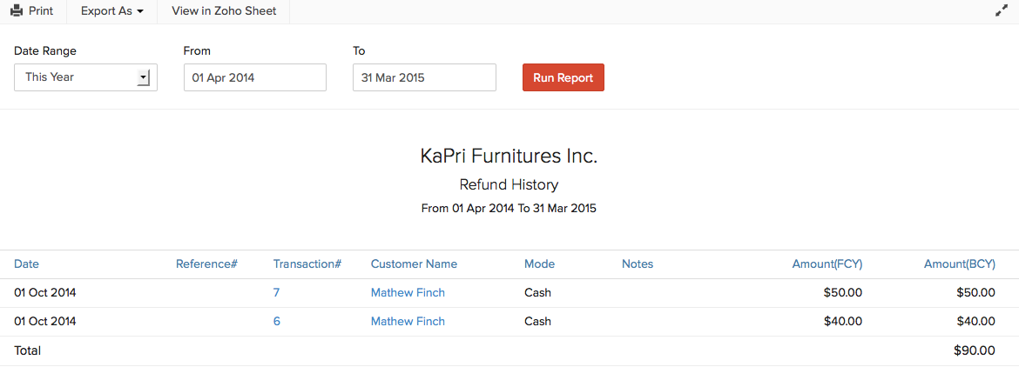Click the Cash mode in transaction 6 row
Viewport: 1019px width, 367px height.
pos(537,321)
